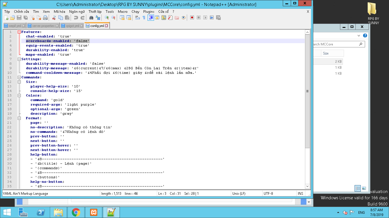Click the Close document toolbar icon

click(32, 18)
